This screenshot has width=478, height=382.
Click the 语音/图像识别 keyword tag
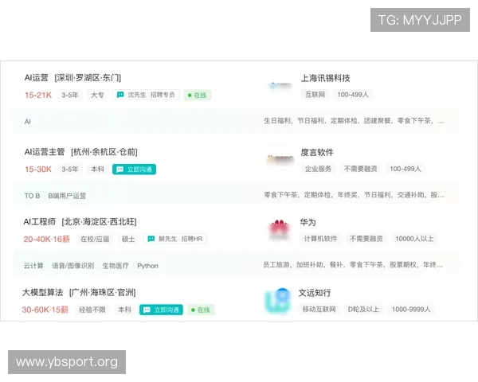(72, 266)
